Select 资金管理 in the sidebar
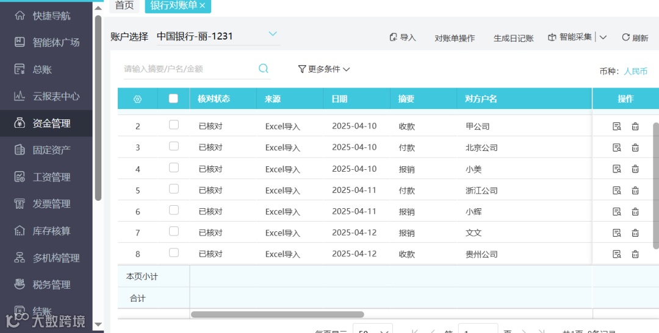Viewport: 659px width, 333px height. (46, 124)
